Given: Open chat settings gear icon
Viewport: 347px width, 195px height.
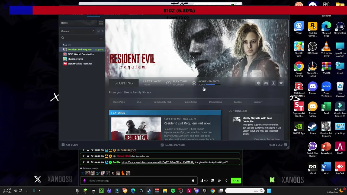Looking at the screenshot, I should click(226, 181).
